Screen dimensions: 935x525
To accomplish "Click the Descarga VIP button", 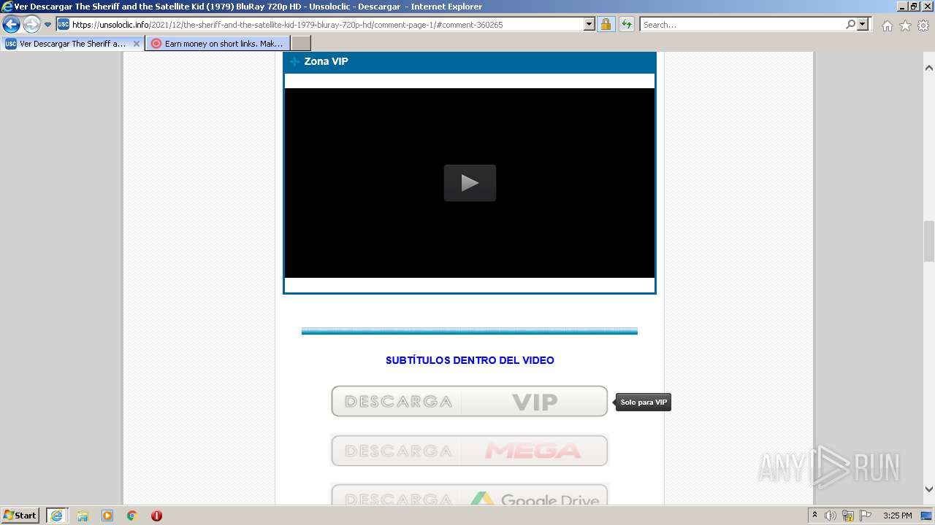I will pos(470,401).
